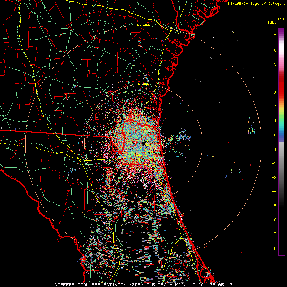The height and width of the screenshot is (287, 287).
Task: Click the TH threshold label on the legend
Action: click(x=274, y=248)
